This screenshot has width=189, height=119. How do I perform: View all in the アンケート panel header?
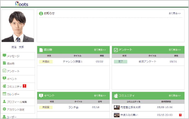coord(174,50)
